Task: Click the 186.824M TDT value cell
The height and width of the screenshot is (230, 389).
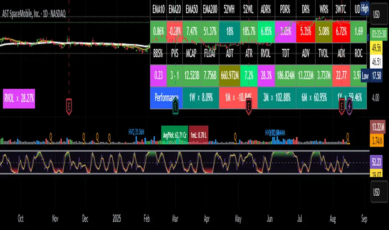Action: (285, 76)
